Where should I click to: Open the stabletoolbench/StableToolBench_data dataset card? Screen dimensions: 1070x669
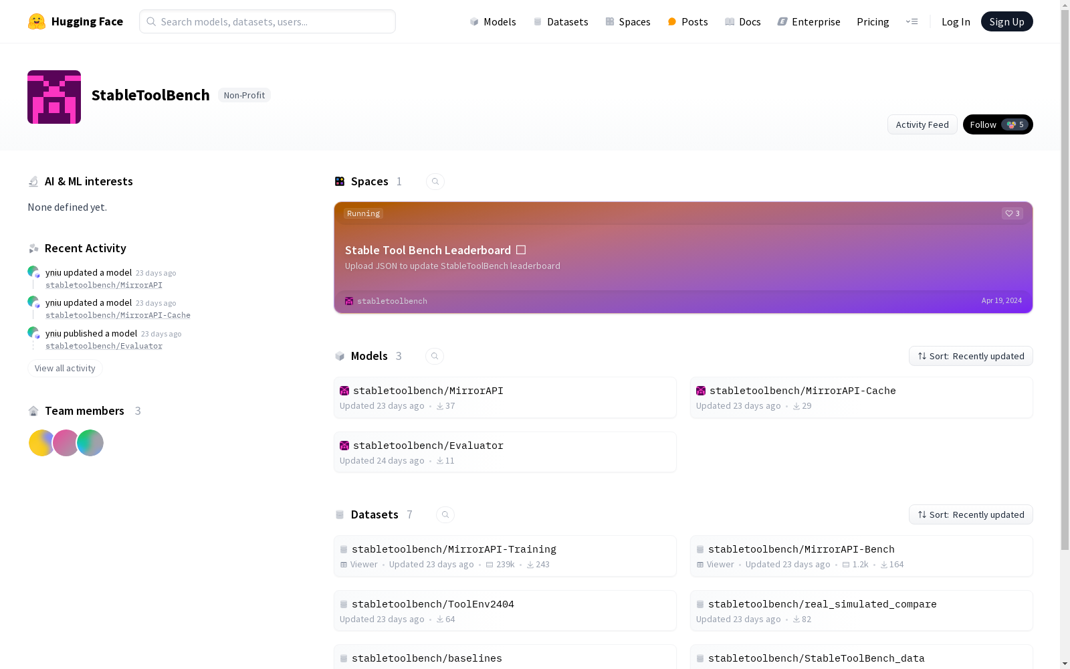pyautogui.click(x=861, y=658)
